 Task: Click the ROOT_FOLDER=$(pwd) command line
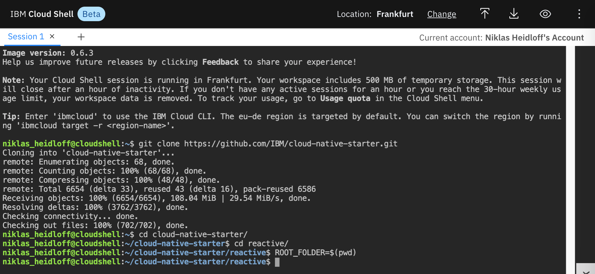pos(315,253)
